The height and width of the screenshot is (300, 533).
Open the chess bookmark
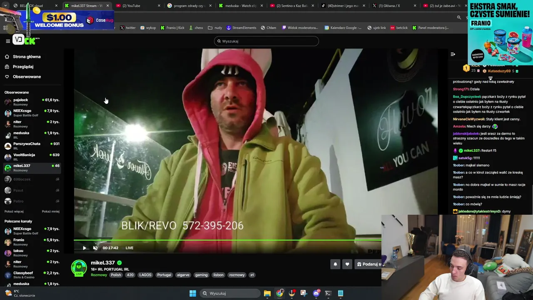click(x=196, y=28)
